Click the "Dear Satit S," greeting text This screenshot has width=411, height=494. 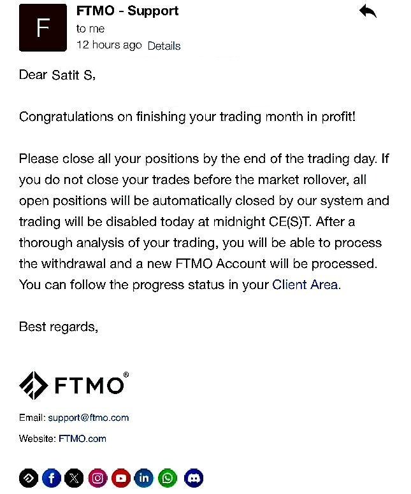click(x=57, y=75)
